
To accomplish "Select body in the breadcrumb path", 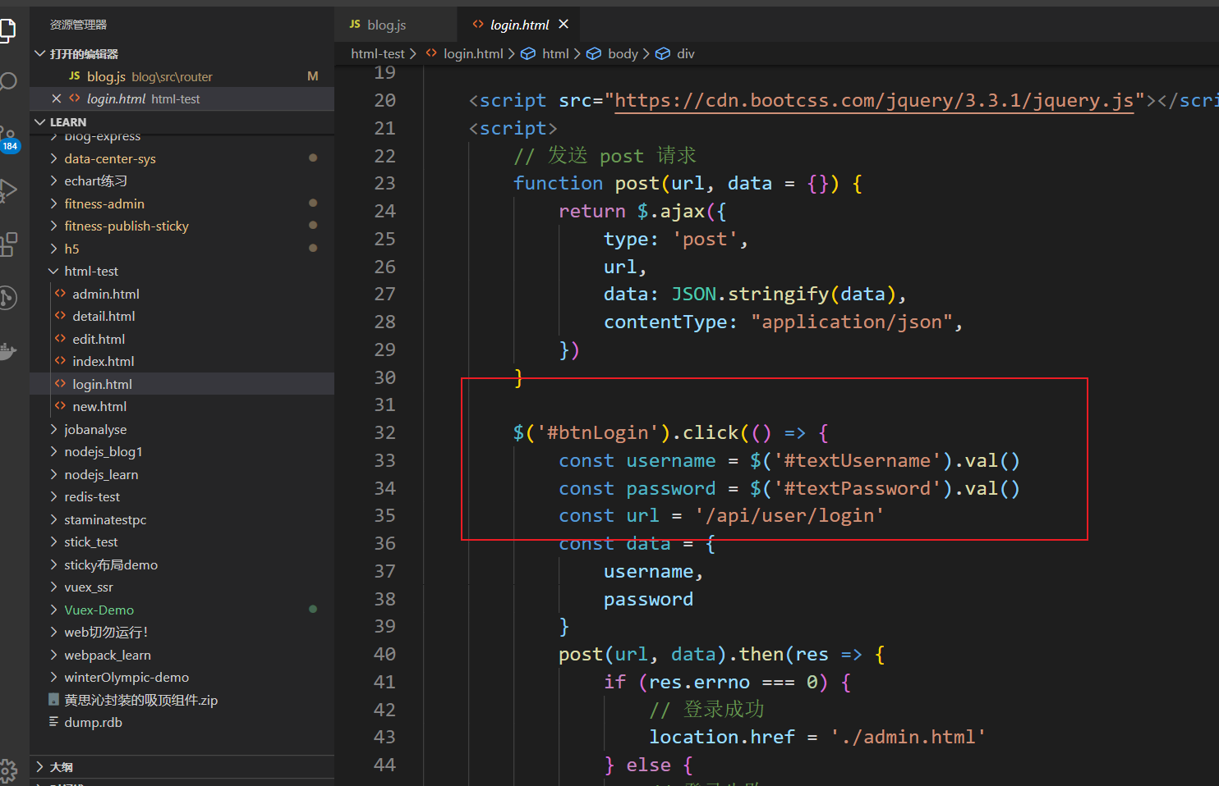I will pos(623,53).
